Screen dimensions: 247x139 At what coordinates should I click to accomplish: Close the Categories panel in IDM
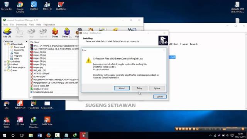tap(26, 41)
